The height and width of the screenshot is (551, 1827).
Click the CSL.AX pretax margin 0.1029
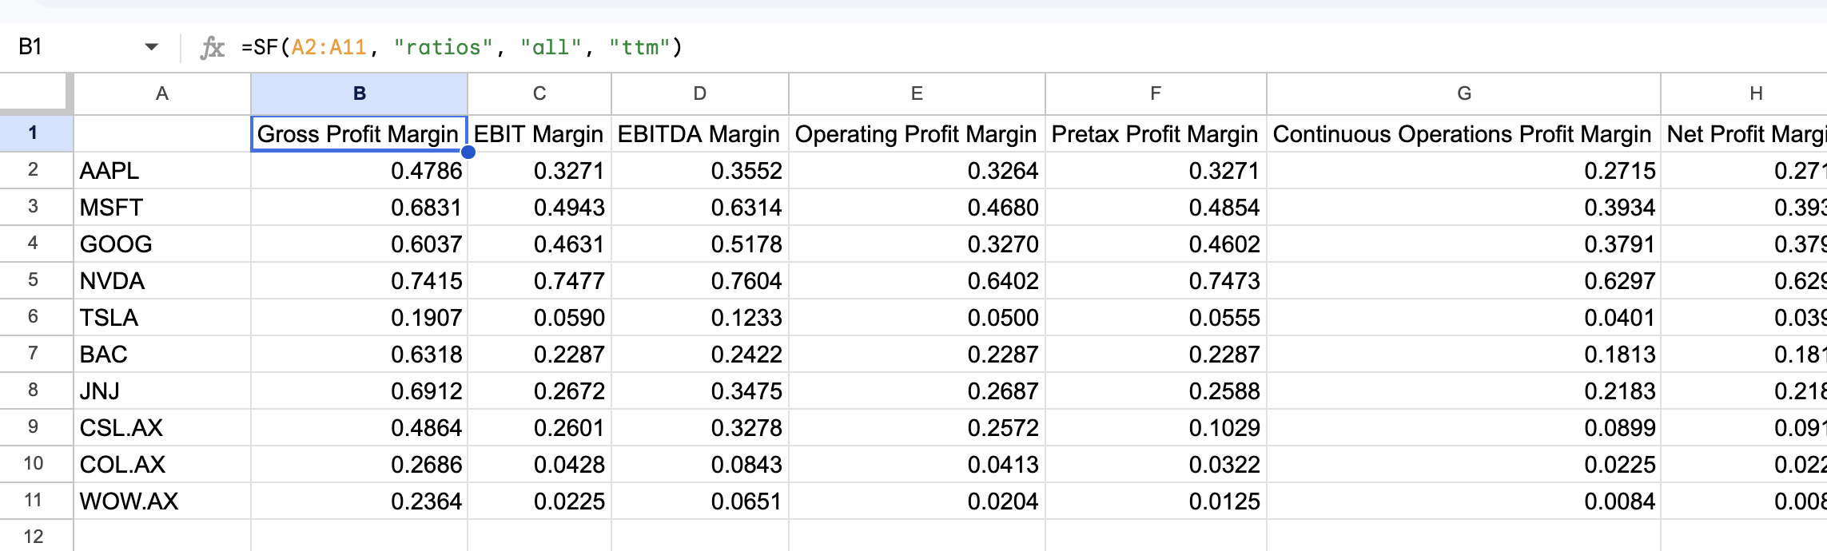point(1156,427)
